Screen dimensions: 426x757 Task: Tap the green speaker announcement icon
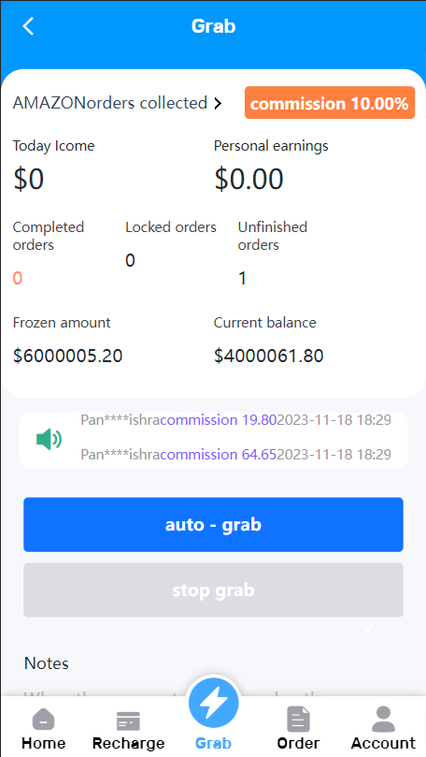pyautogui.click(x=49, y=440)
